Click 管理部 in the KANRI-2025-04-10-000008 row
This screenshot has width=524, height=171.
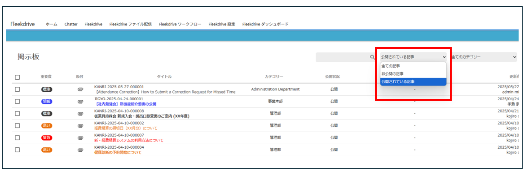[x=275, y=114]
